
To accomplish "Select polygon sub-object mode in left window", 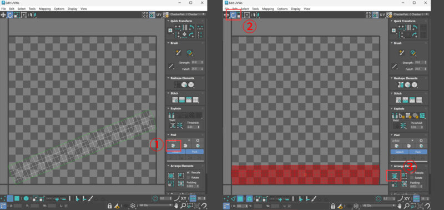I will pos(17,198).
